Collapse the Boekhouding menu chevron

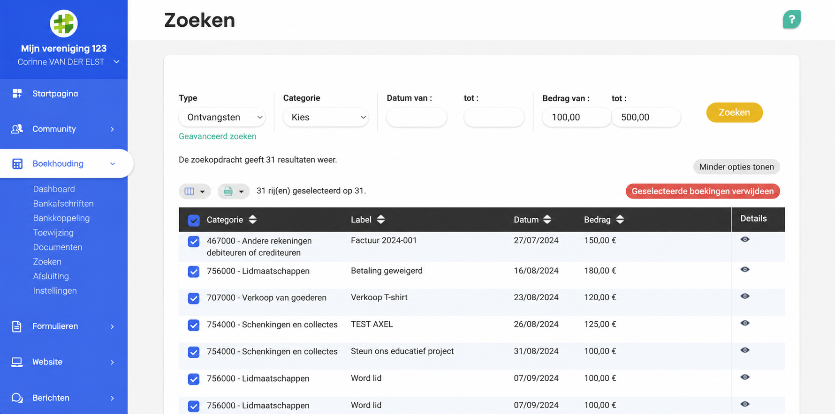click(113, 164)
